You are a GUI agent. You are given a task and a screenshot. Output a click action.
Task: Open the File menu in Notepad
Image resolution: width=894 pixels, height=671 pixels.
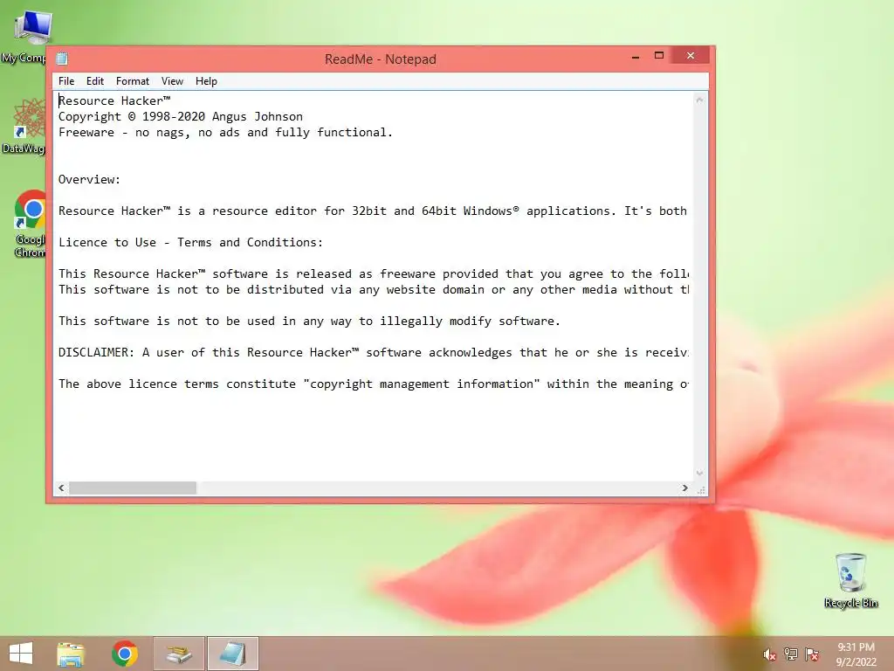[x=66, y=81]
